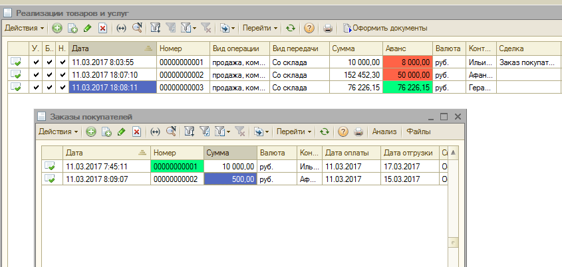Sort orders by the Дата оплаты column header
This screenshot has width=562, height=267.
coord(351,152)
